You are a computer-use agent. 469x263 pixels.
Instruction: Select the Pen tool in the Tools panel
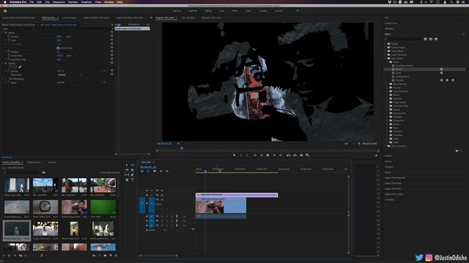132,175
